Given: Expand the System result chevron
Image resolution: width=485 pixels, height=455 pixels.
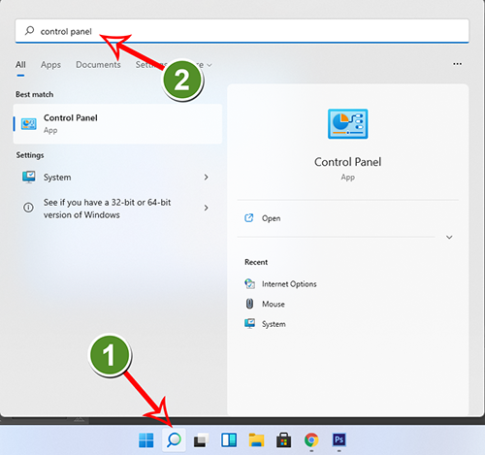Looking at the screenshot, I should tap(206, 177).
